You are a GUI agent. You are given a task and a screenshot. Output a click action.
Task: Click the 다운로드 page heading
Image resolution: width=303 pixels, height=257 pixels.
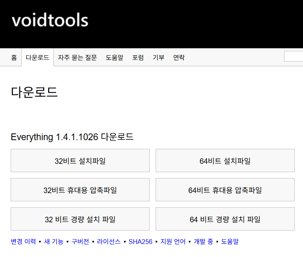coord(34,92)
